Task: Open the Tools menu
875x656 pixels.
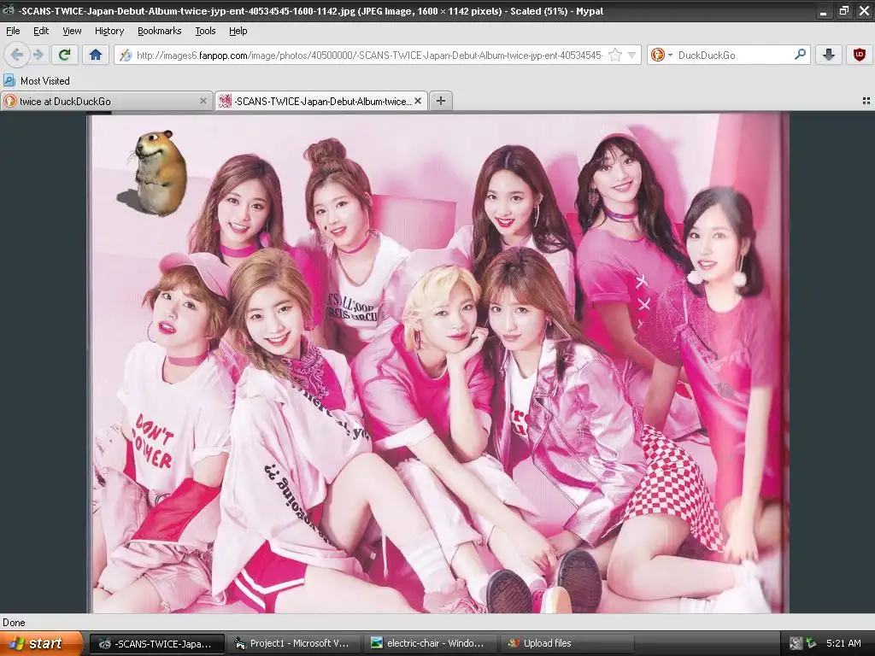Action: tap(205, 31)
